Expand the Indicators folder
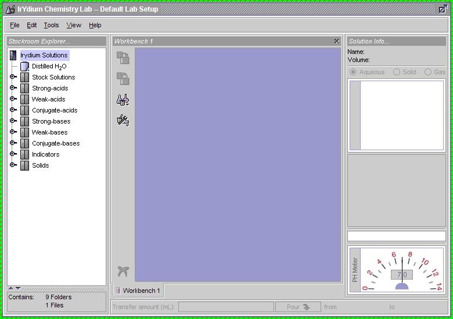This screenshot has width=453, height=319. [x=13, y=154]
